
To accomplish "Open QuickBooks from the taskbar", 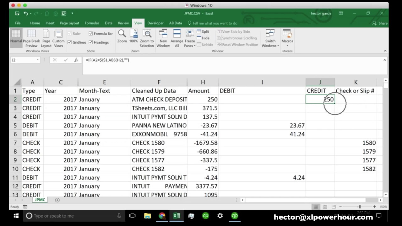I will (206, 216).
